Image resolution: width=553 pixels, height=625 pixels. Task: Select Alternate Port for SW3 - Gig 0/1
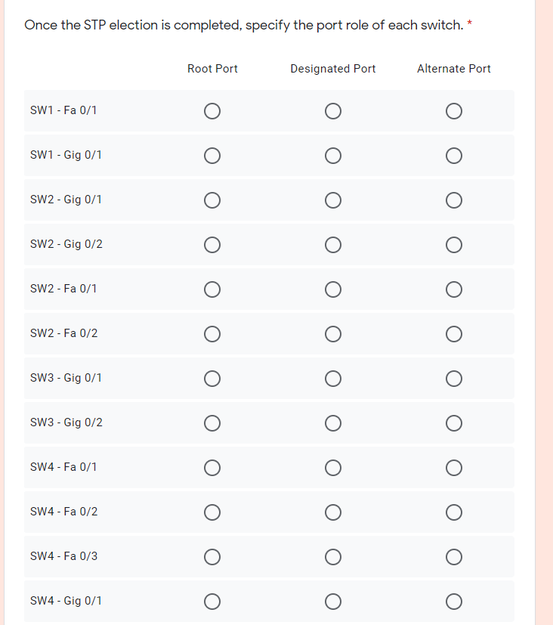[x=453, y=378]
